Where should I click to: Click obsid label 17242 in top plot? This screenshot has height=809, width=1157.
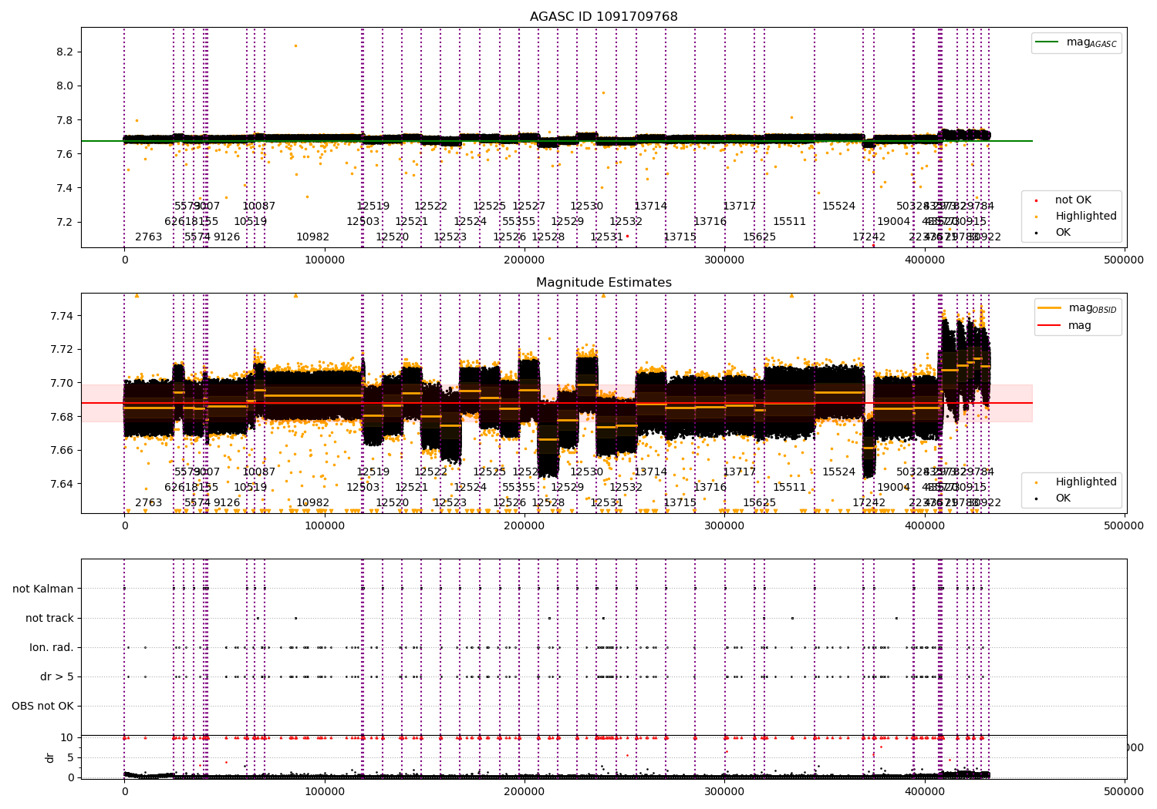click(x=869, y=237)
